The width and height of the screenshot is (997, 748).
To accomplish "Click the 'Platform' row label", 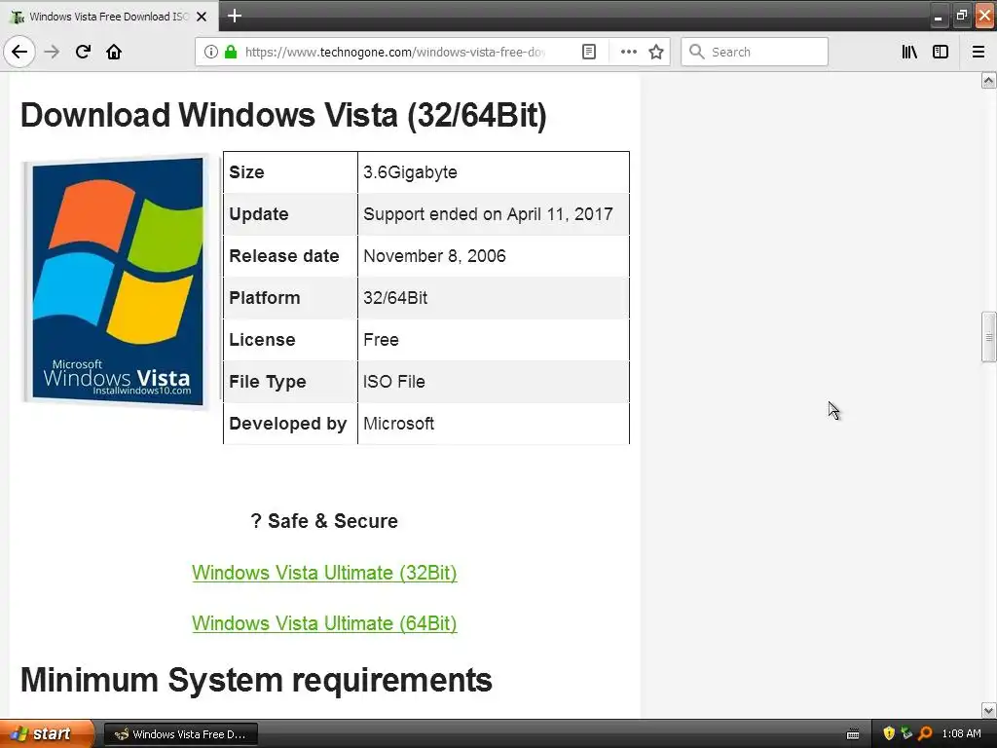I will [265, 298].
